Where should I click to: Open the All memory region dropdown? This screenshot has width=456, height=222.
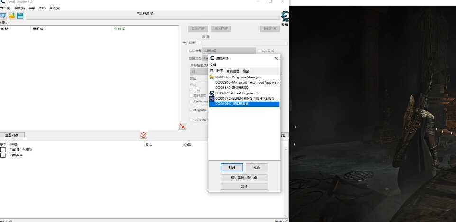199,72
